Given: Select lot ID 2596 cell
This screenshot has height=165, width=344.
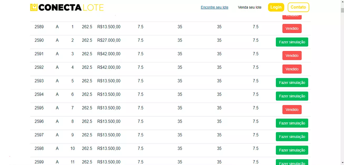Looking at the screenshot, I should [39, 121].
